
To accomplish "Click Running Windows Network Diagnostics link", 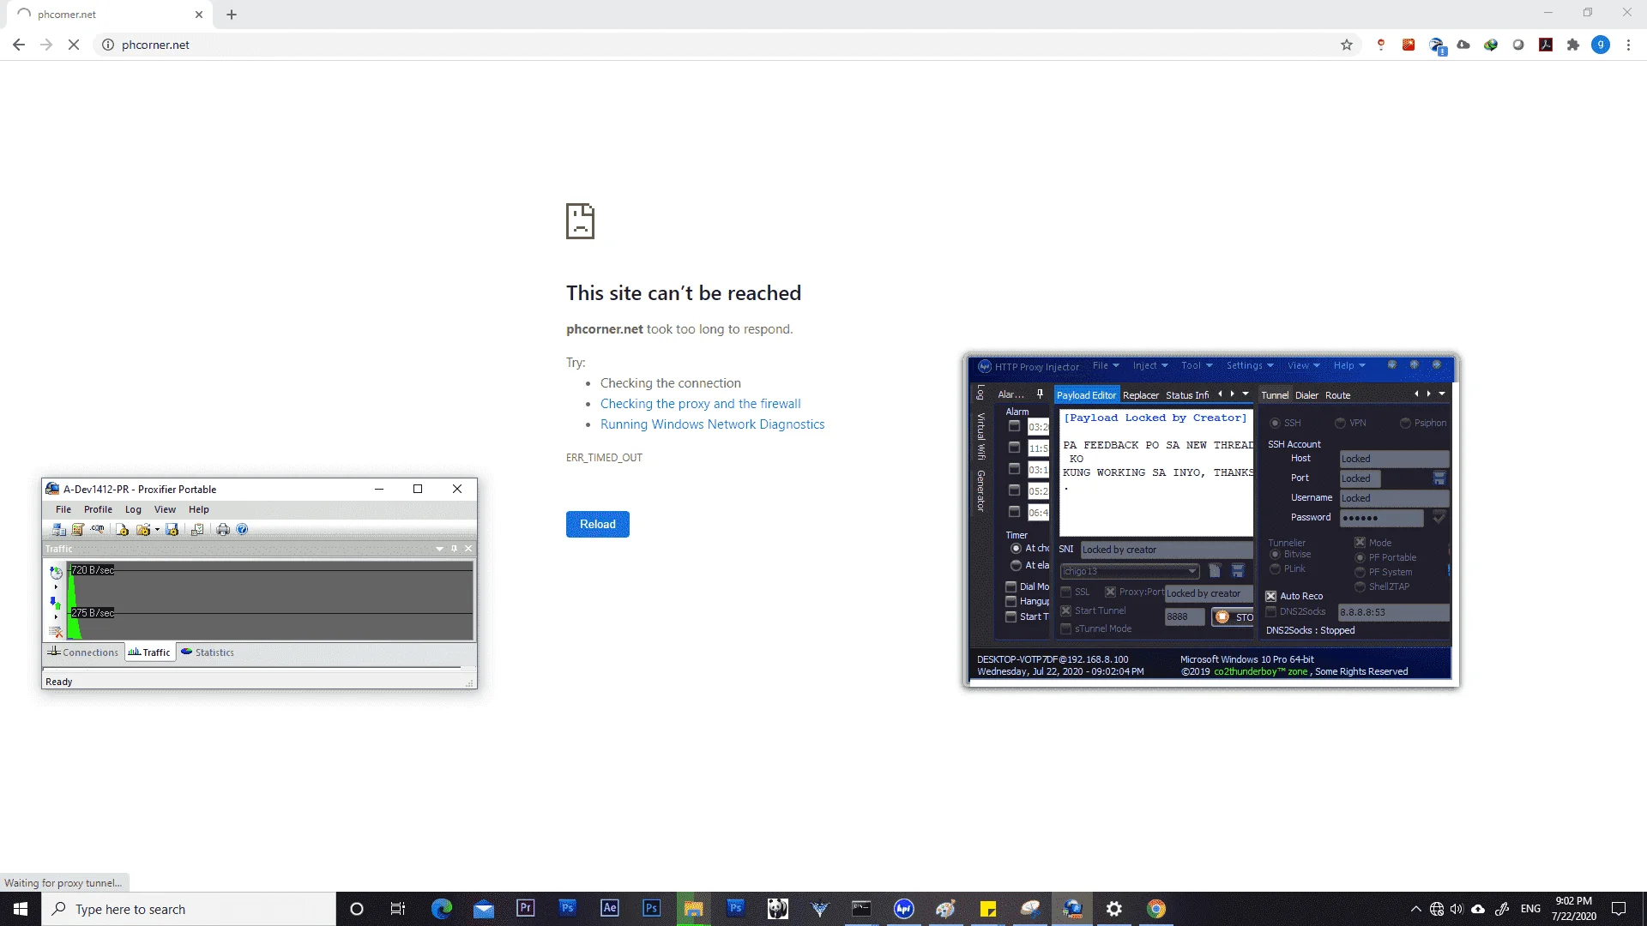I will click(713, 424).
